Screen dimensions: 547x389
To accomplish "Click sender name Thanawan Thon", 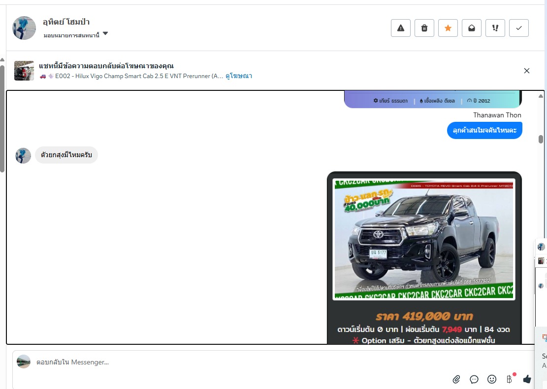I will point(497,115).
